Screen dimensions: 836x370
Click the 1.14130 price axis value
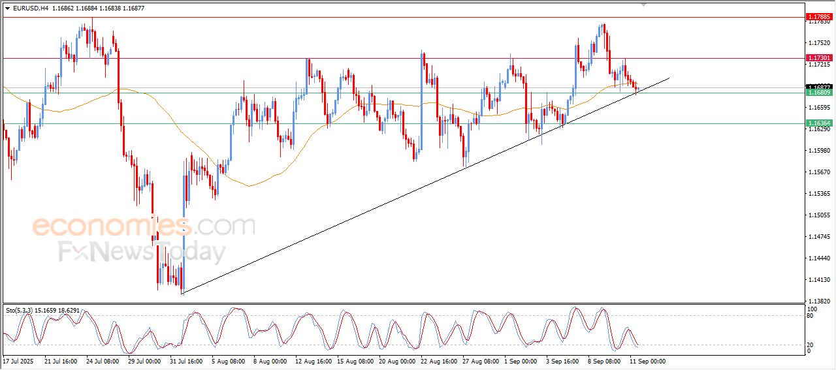click(819, 280)
